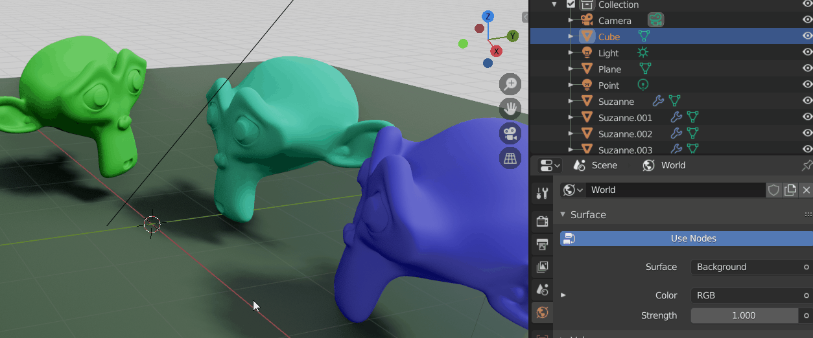Screen dimensions: 813x338
Task: Hide the Cube with its eye icon
Action: [807, 36]
